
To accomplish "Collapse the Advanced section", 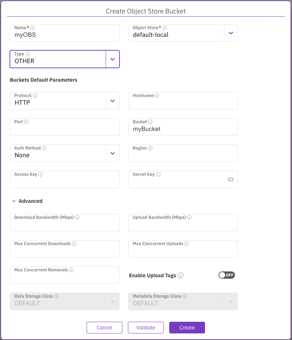I will pos(14,201).
